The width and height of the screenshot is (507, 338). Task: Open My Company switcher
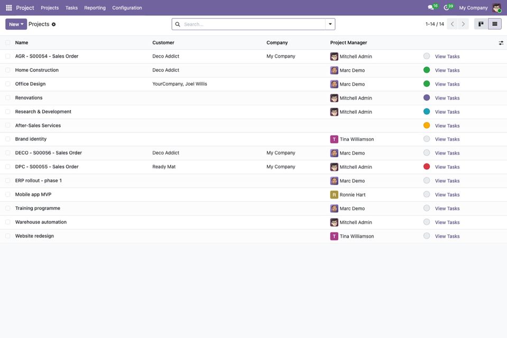(x=473, y=8)
